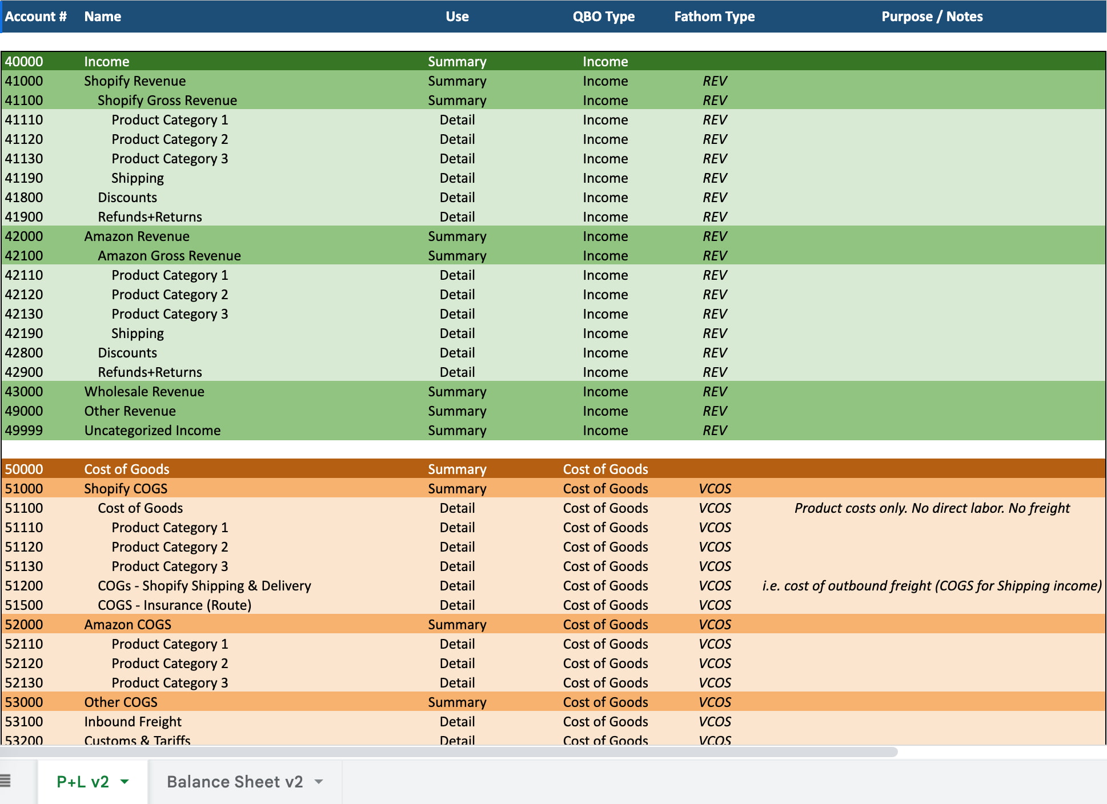Select the P+L v2 sheet tab
This screenshot has height=804, width=1107.
[x=83, y=782]
